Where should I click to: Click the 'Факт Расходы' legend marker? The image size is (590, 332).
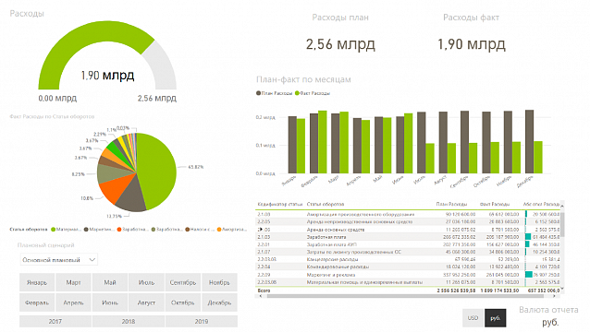point(297,93)
